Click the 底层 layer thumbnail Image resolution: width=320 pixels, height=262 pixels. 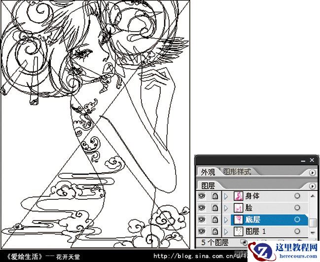pos(238,220)
